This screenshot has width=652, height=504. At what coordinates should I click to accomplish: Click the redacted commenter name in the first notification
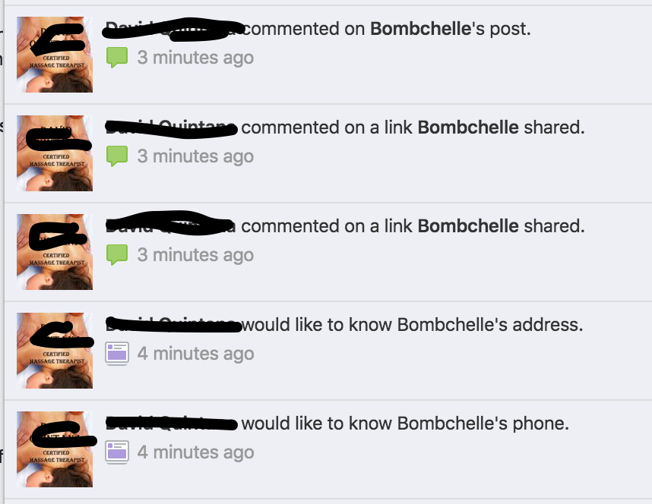[x=172, y=29]
